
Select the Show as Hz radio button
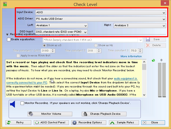tap(96, 45)
